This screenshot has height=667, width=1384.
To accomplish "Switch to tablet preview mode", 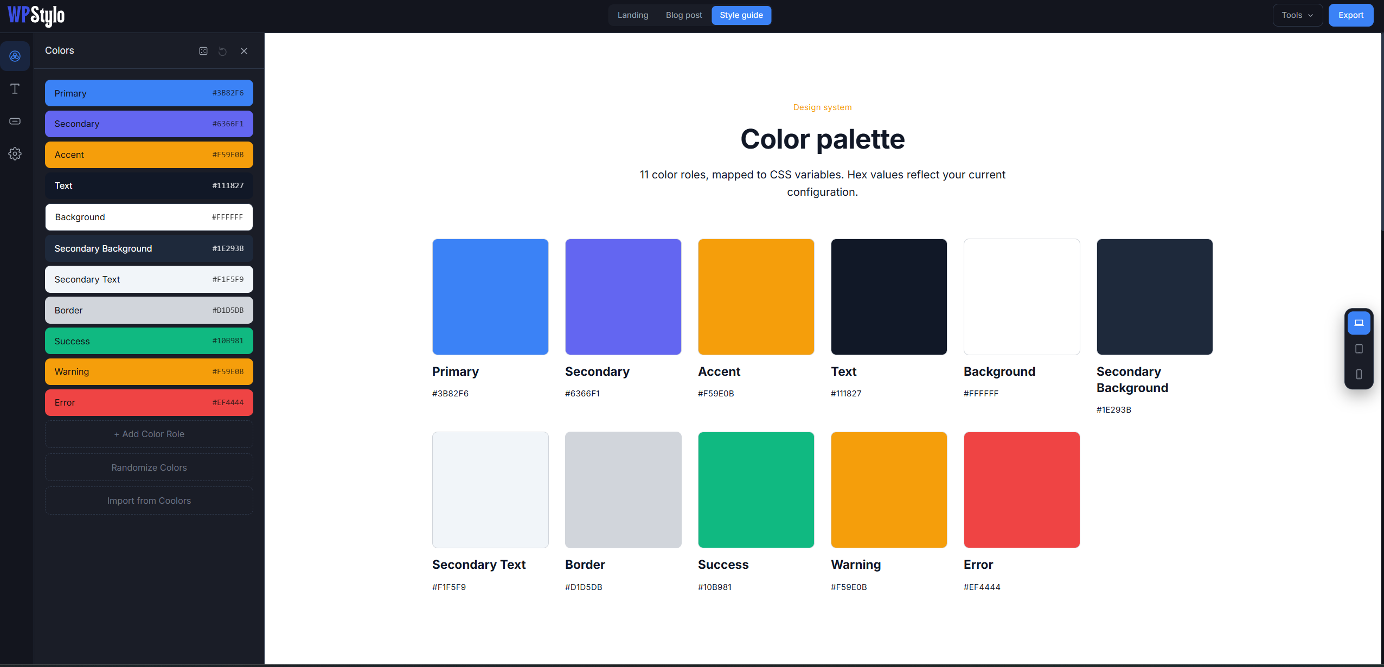I will (1359, 349).
